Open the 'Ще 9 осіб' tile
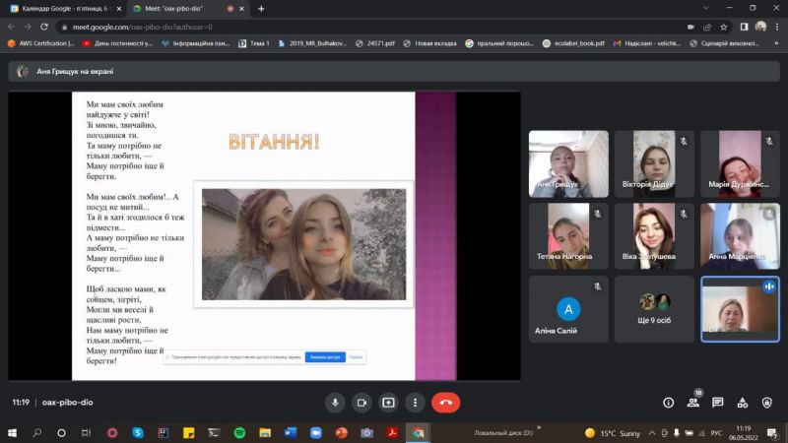Screen dimensions: 788x443 coord(654,309)
